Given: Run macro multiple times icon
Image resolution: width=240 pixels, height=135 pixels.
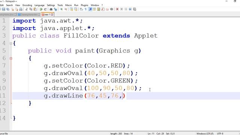Looking at the screenshot, I should tap(130, 9).
